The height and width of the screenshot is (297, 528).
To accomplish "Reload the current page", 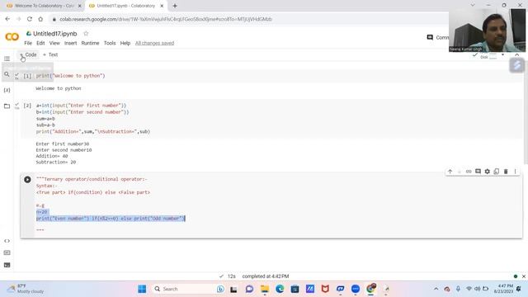I will [30, 19].
